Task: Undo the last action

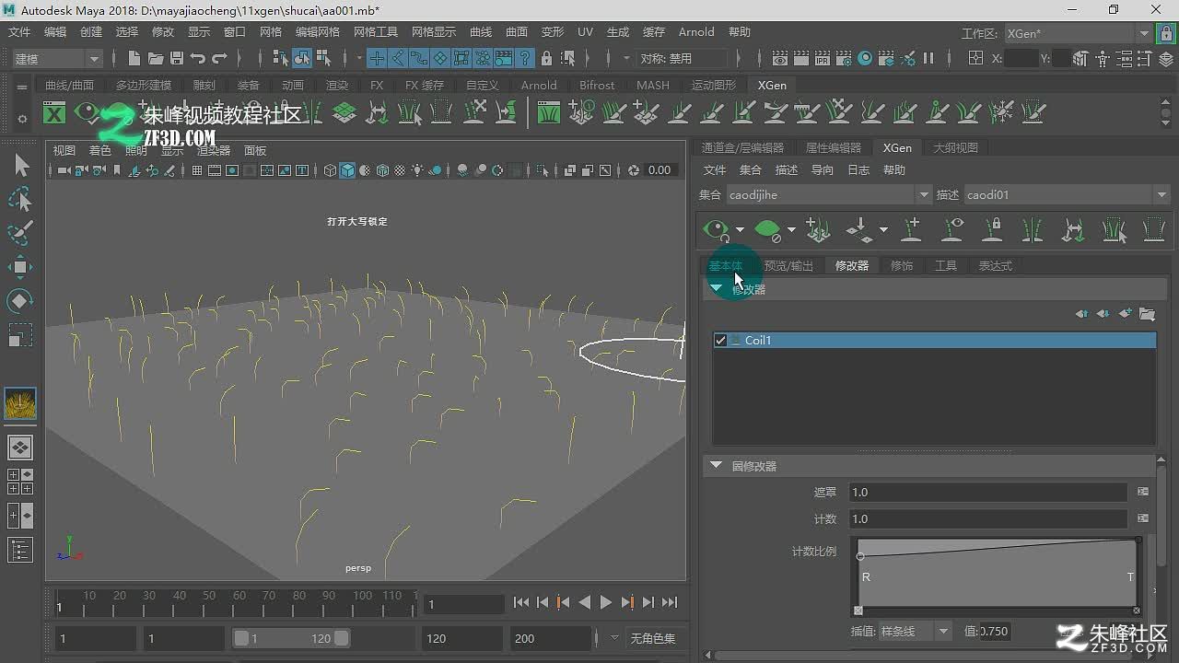Action: point(197,58)
